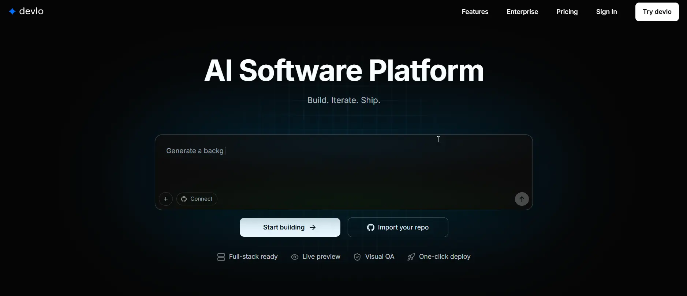Click the plus attachment icon
Image resolution: width=687 pixels, height=296 pixels.
point(166,199)
